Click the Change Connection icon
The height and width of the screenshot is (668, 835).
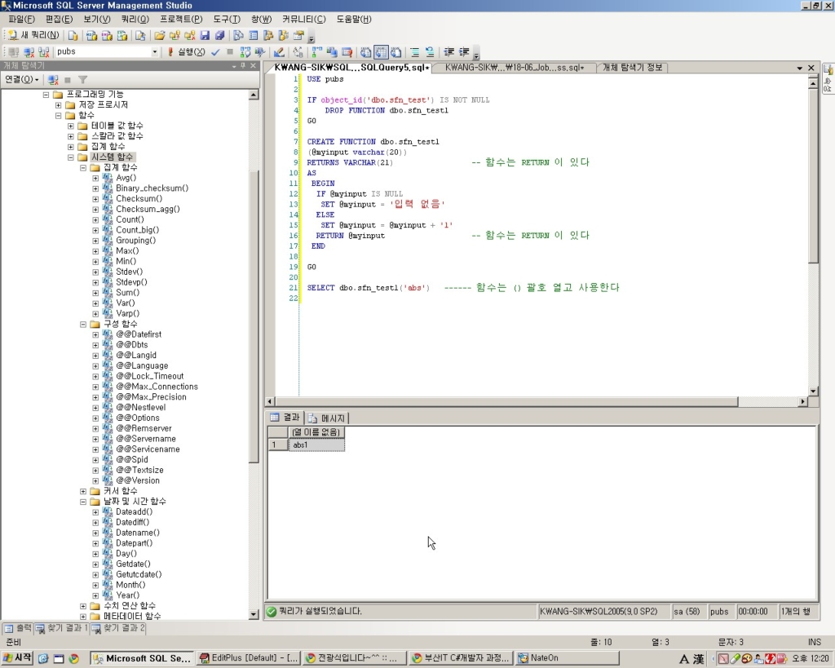(44, 51)
